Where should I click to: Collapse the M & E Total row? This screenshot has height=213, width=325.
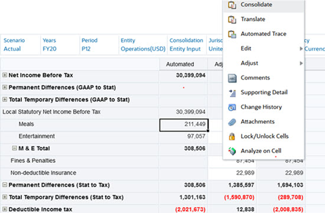pyautogui.click(x=14, y=148)
